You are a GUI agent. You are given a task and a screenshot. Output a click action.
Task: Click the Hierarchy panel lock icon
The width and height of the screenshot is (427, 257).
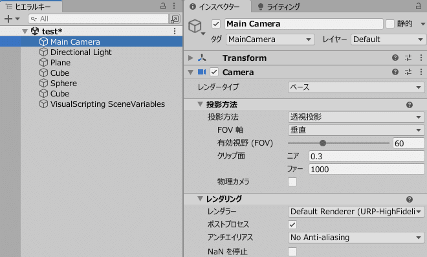click(163, 6)
